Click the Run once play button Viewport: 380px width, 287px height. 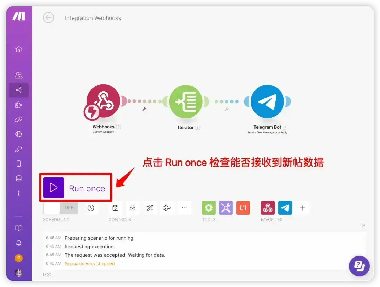click(x=54, y=188)
